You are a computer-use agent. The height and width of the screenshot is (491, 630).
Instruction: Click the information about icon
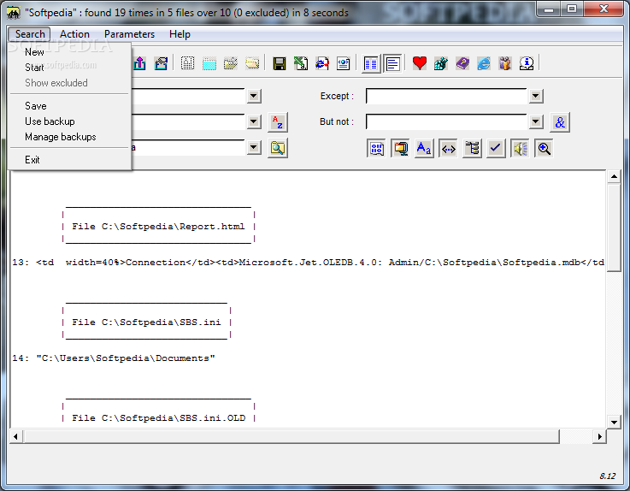click(x=527, y=63)
